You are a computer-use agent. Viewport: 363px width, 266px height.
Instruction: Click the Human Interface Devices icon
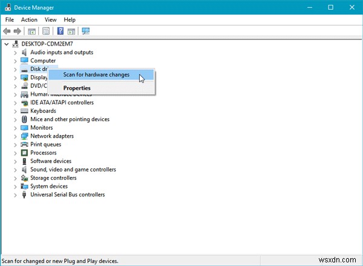point(24,95)
